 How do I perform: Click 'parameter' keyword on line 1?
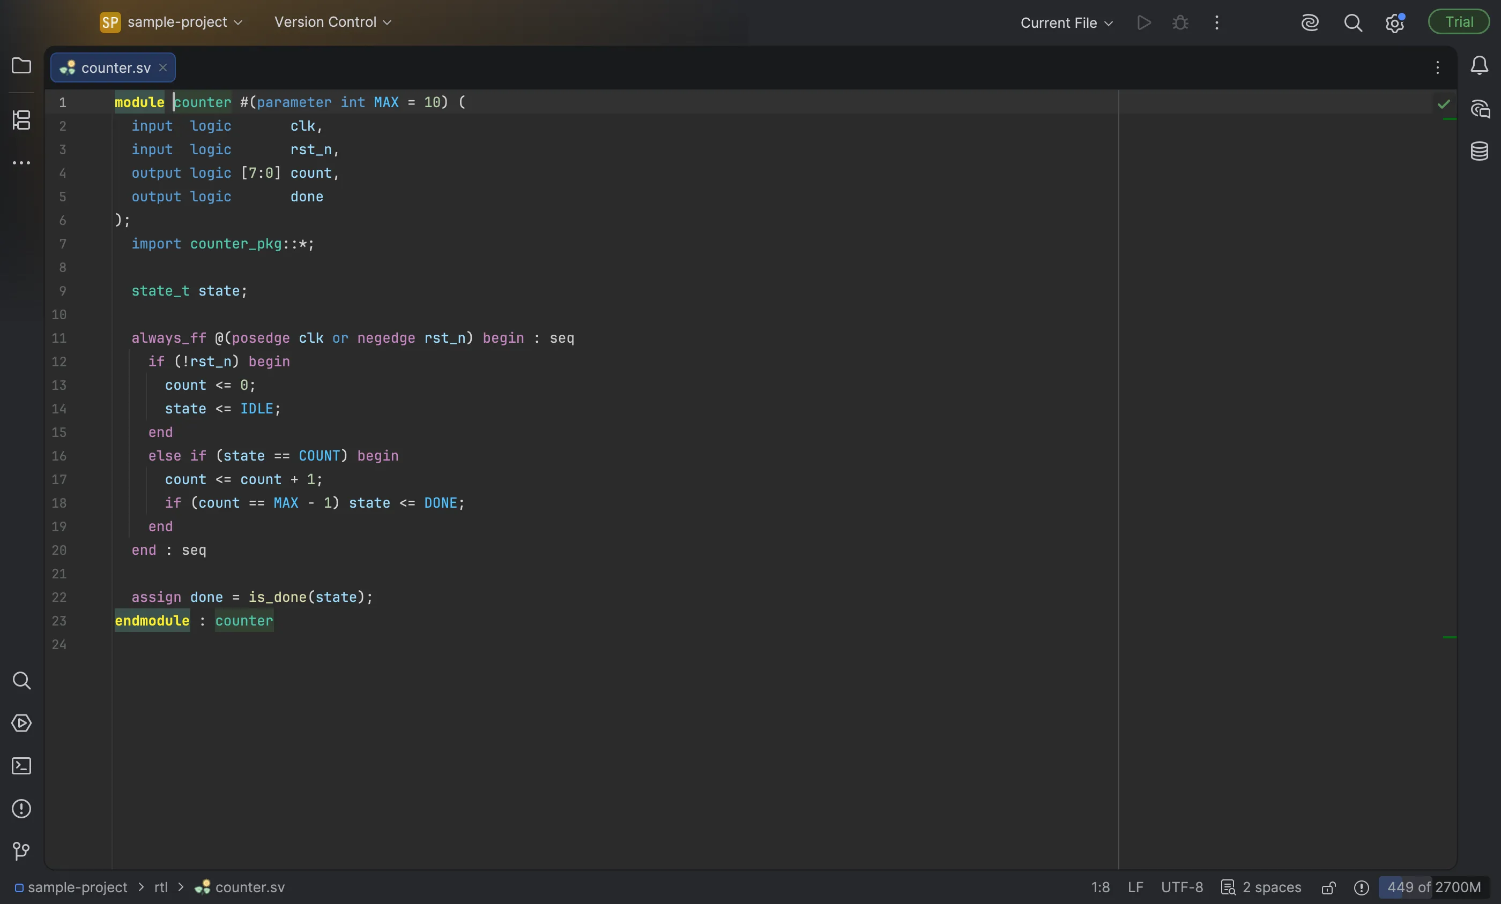(294, 102)
